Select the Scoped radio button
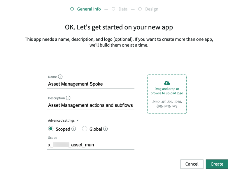This screenshot has width=242, height=179. click(x=51, y=129)
